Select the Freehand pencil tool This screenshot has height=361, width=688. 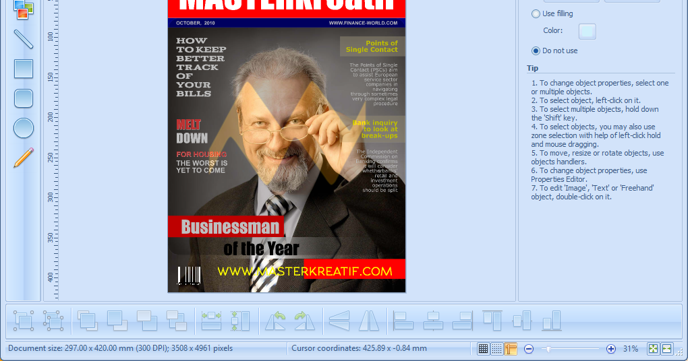coord(23,158)
